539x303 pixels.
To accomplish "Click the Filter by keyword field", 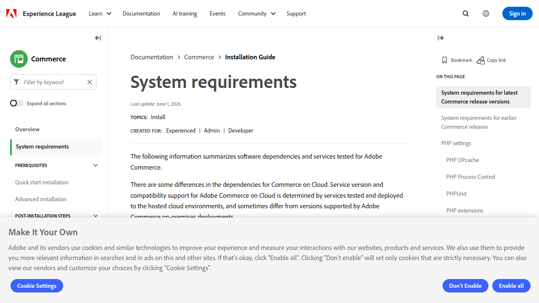I will click(53, 82).
